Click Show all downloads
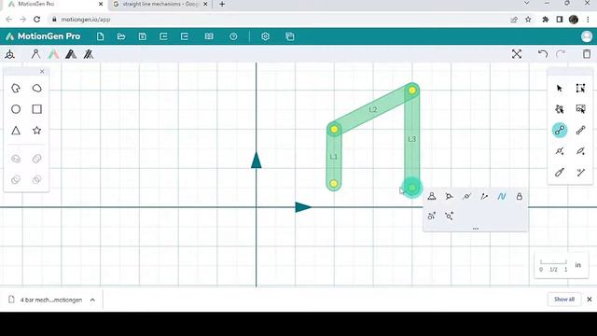 click(563, 299)
